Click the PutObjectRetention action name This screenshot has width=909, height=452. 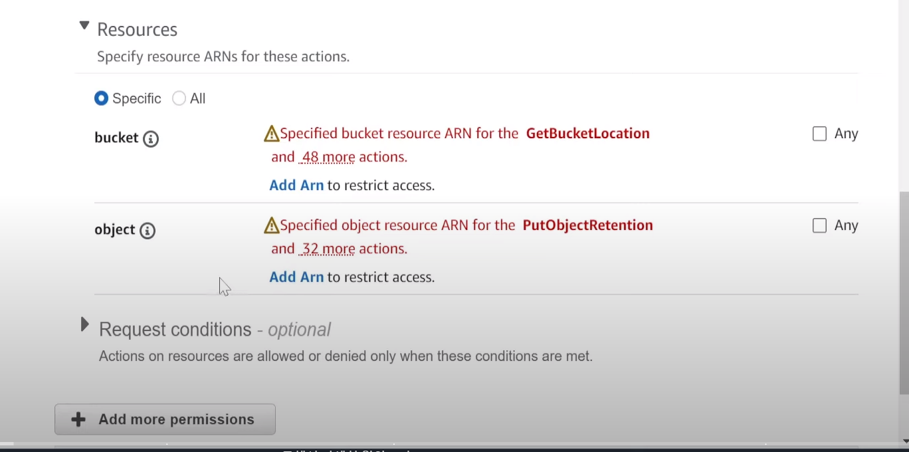tap(588, 225)
